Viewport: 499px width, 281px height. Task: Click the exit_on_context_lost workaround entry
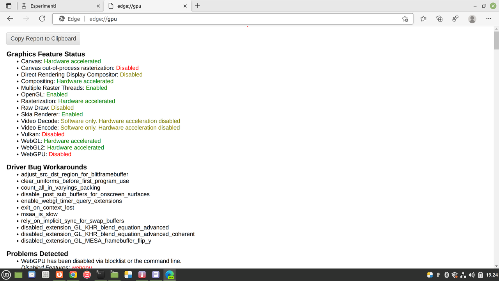click(48, 208)
